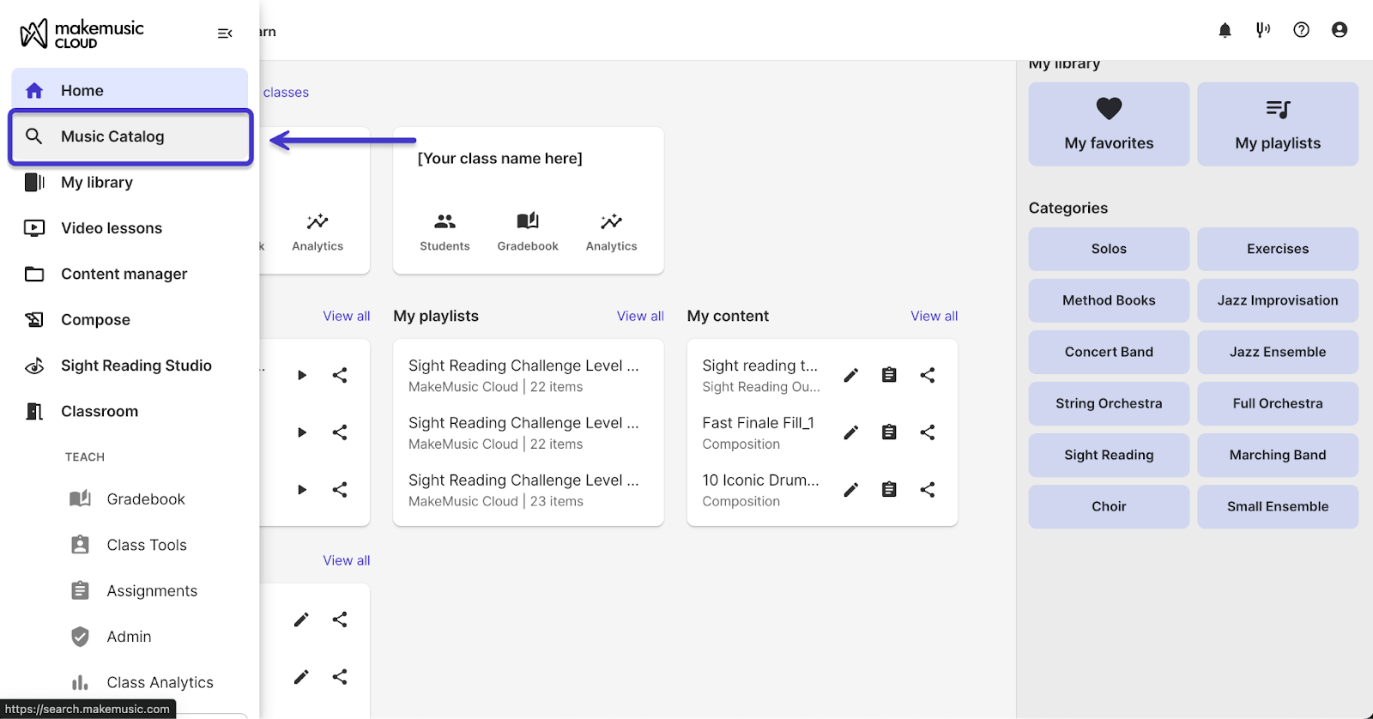This screenshot has width=1373, height=719.
Task: Open notifications bell
Action: [x=1225, y=30]
